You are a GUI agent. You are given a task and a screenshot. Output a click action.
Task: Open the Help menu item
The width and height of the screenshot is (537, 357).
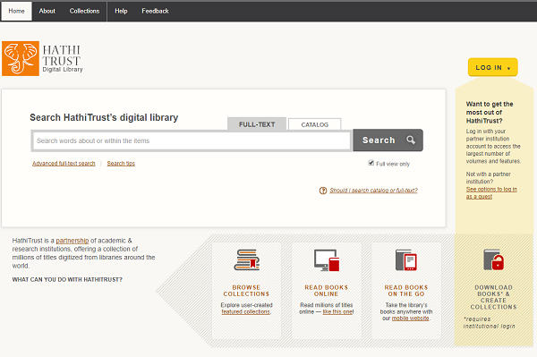121,11
